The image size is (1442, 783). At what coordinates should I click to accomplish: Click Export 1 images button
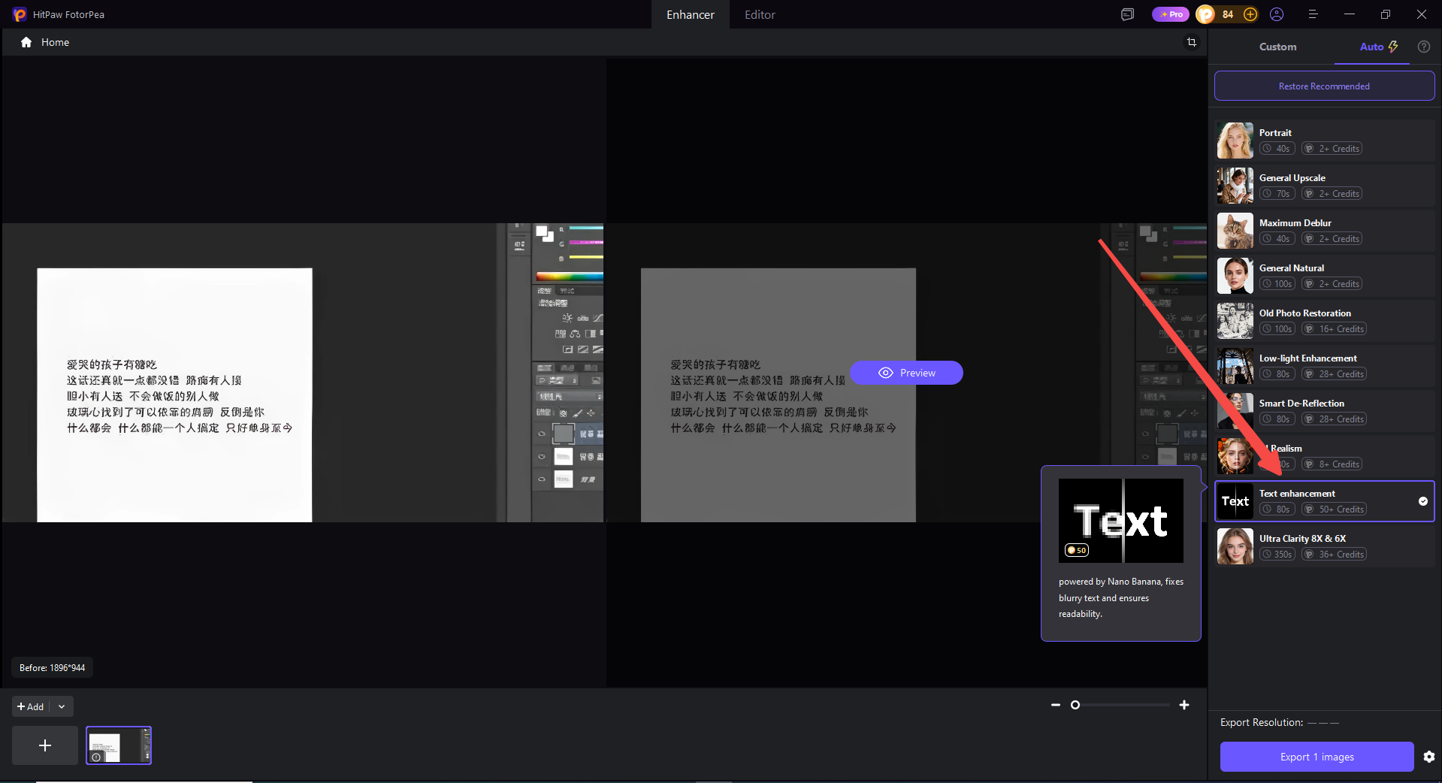1317,757
